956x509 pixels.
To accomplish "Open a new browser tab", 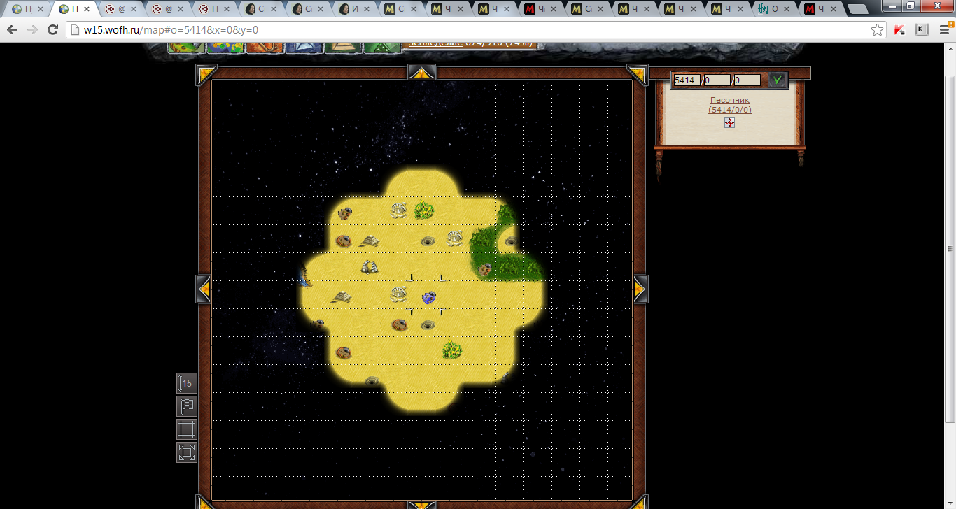I will pyautogui.click(x=858, y=9).
